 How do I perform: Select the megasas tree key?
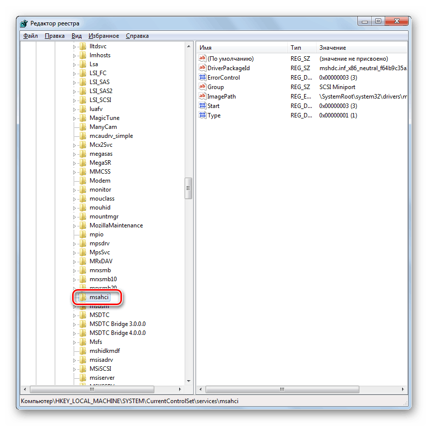[101, 154]
